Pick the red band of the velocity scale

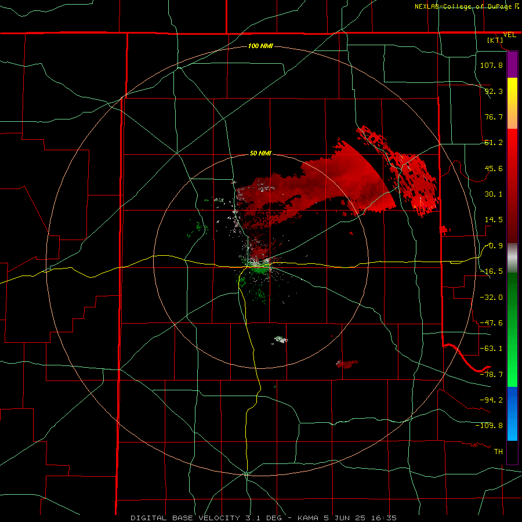click(512, 186)
